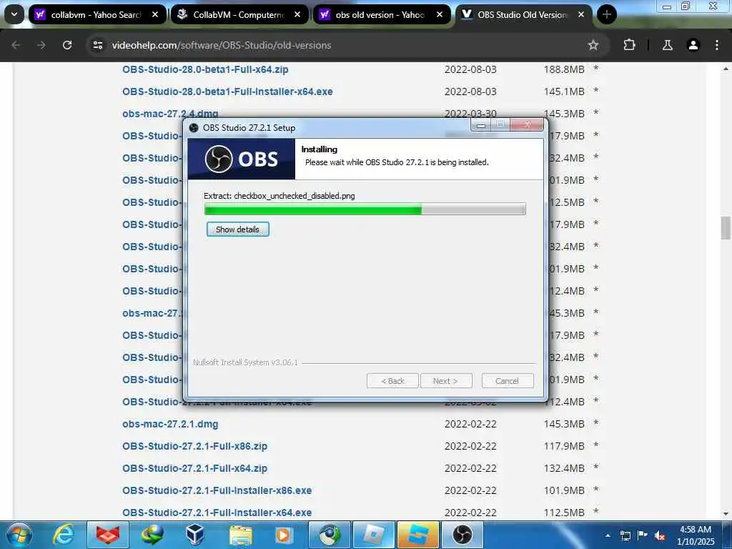Click the 2022-02-22 date beside 117.9MB

[470, 446]
